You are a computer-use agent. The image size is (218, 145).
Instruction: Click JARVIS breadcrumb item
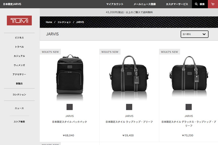click(x=80, y=22)
